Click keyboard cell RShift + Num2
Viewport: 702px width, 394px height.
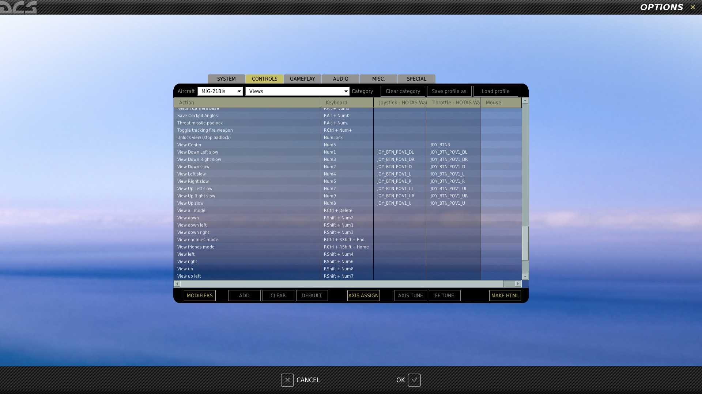point(347,218)
